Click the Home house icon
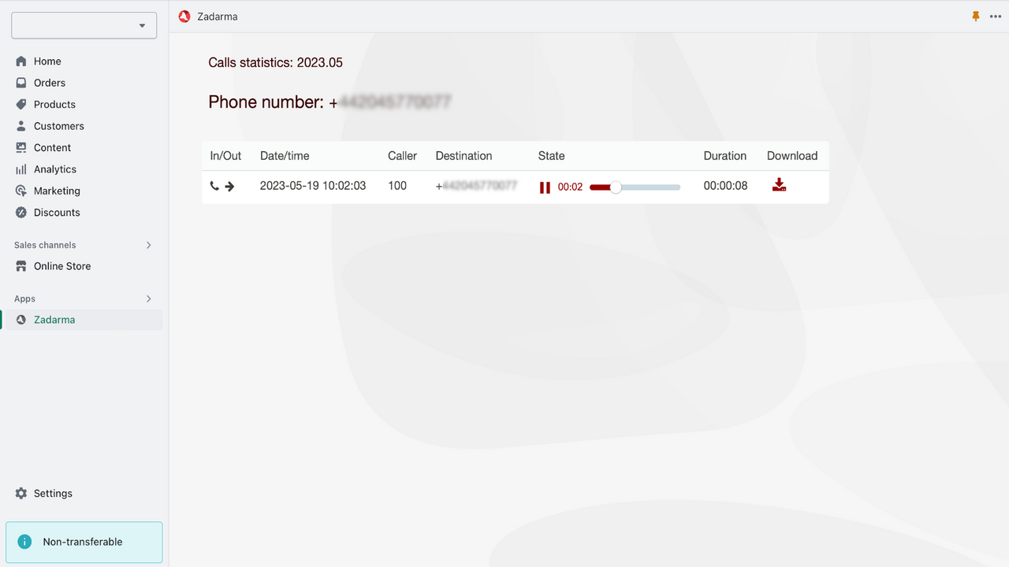The height and width of the screenshot is (567, 1009). point(21,61)
